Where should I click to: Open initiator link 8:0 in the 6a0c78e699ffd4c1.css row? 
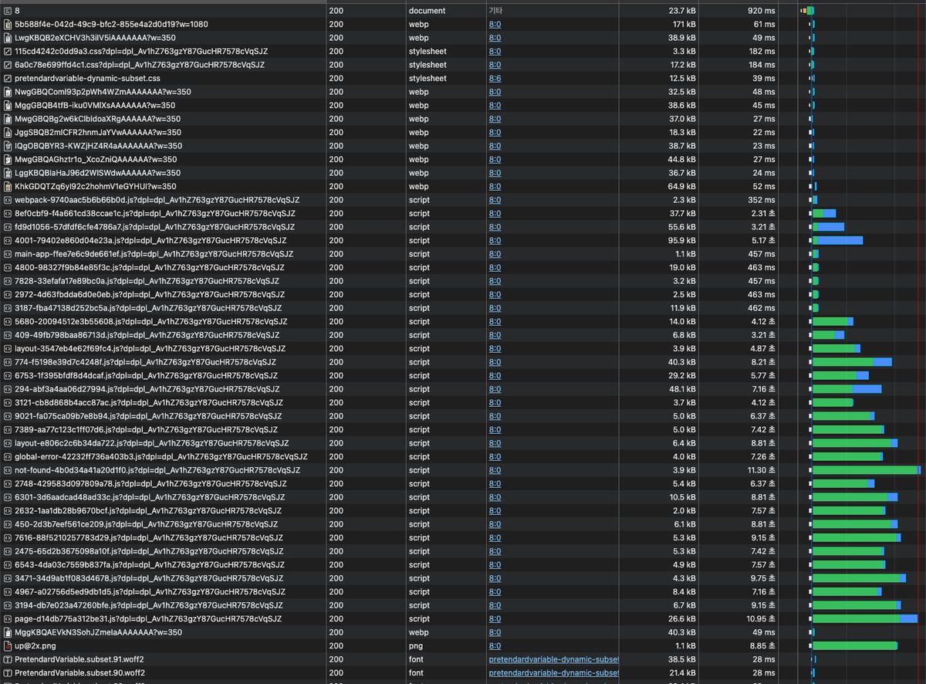click(495, 65)
